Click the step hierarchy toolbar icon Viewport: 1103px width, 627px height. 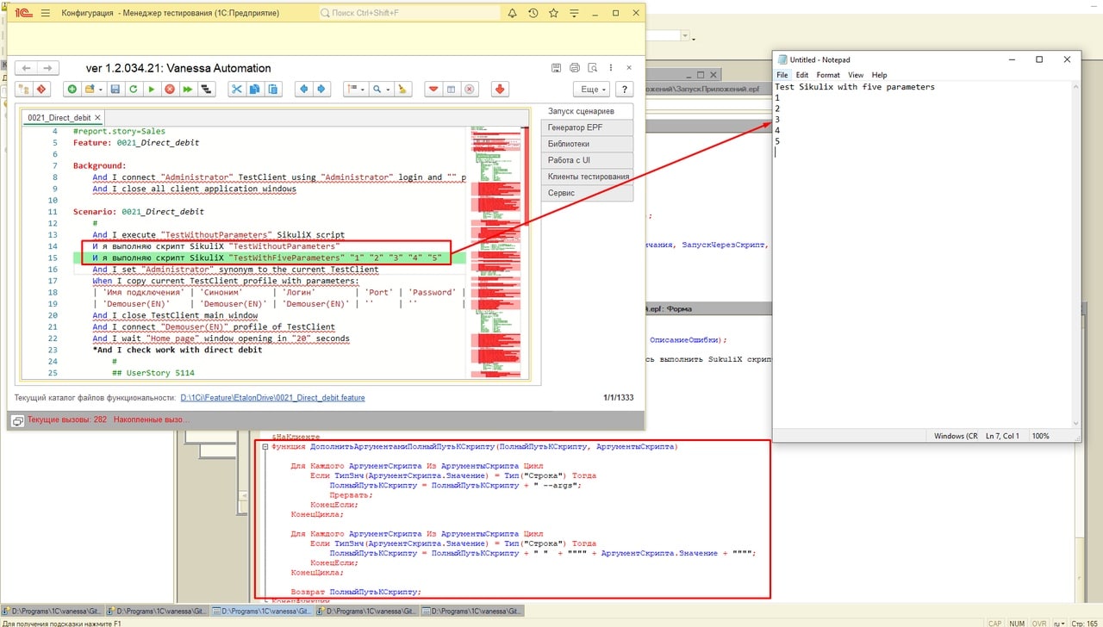[205, 89]
